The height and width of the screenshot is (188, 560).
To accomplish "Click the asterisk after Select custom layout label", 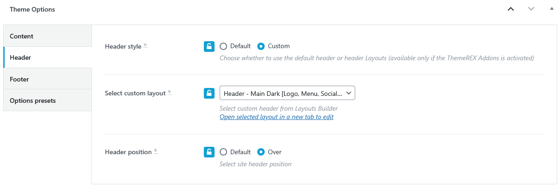I will click(x=169, y=92).
